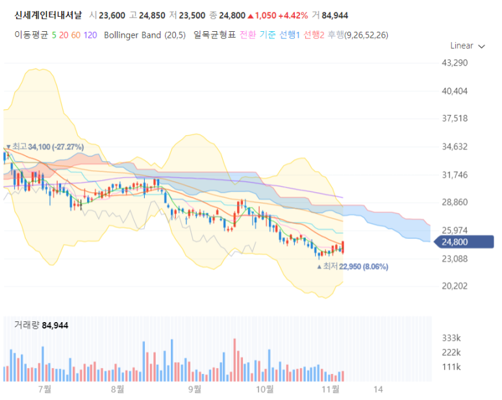Click the stock name 신세계인터내셔날
The height and width of the screenshot is (400, 502).
pos(48,15)
